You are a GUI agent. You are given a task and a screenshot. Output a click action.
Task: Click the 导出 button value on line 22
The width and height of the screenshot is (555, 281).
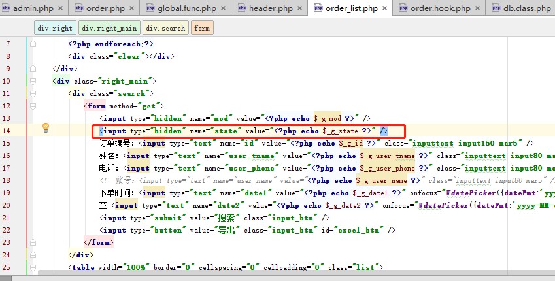point(227,230)
